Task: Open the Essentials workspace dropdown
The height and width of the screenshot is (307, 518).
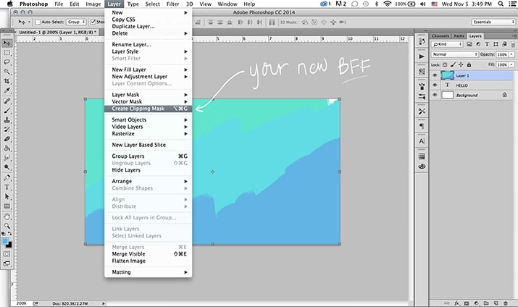Action: click(x=493, y=22)
